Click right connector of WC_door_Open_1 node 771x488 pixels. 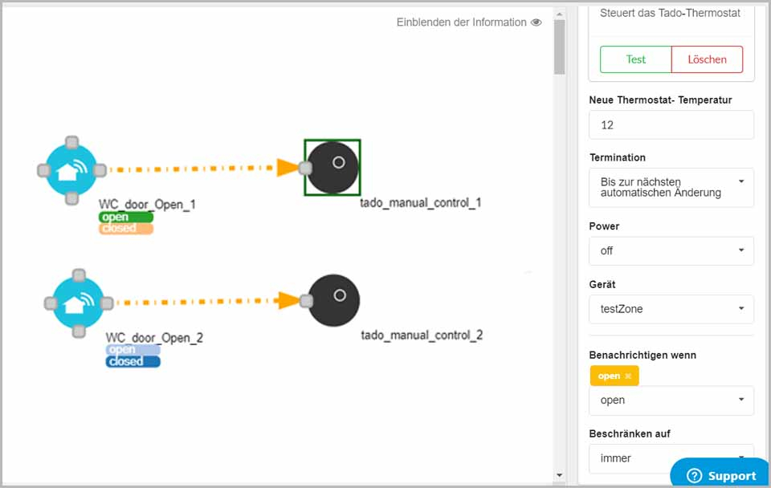click(100, 170)
